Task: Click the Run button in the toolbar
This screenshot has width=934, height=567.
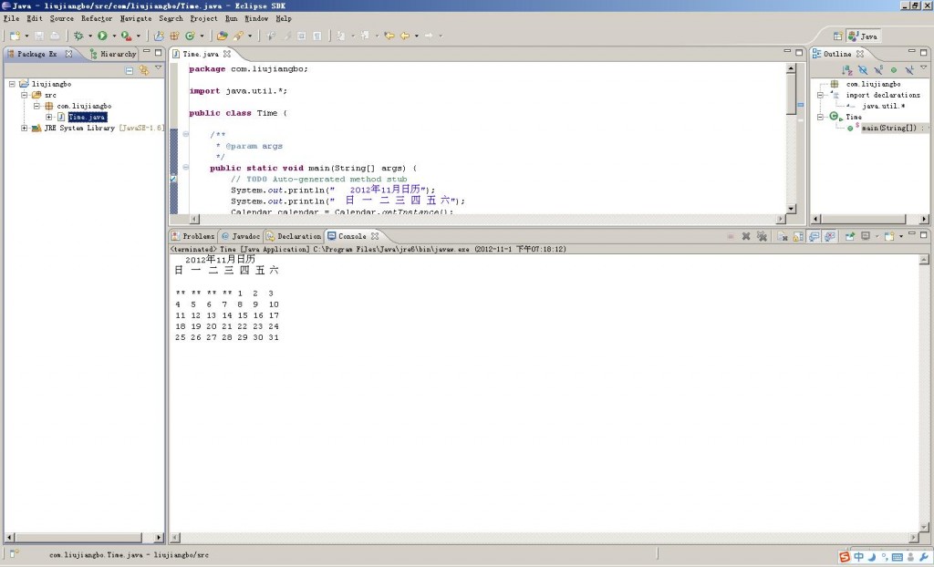Action: tap(101, 36)
